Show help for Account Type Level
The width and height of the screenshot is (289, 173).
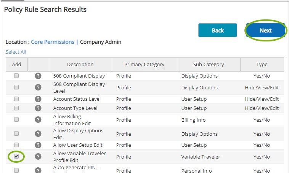click(x=38, y=108)
